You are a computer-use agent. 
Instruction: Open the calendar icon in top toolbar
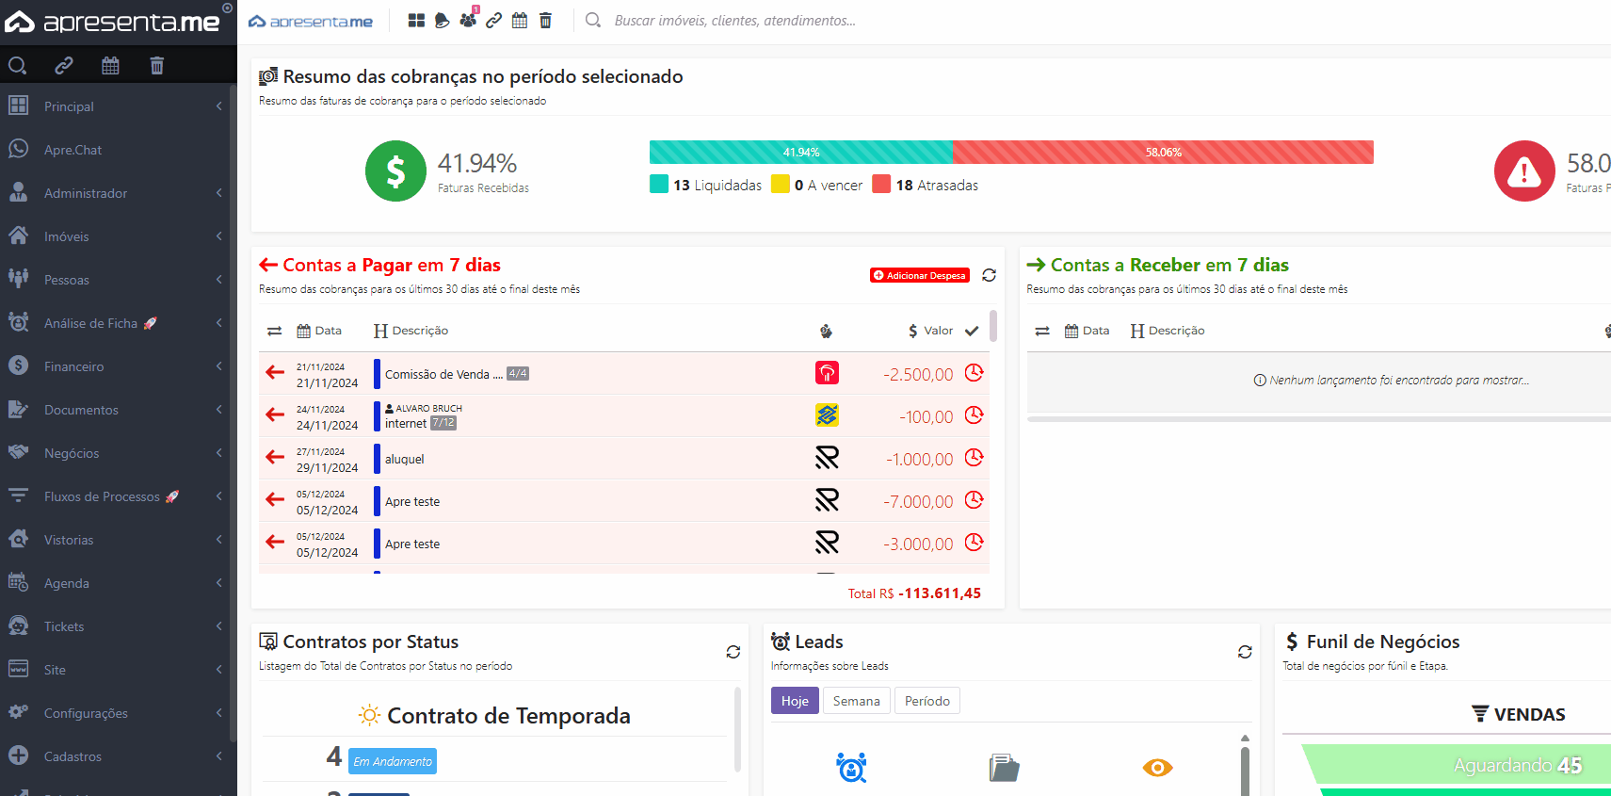point(520,21)
